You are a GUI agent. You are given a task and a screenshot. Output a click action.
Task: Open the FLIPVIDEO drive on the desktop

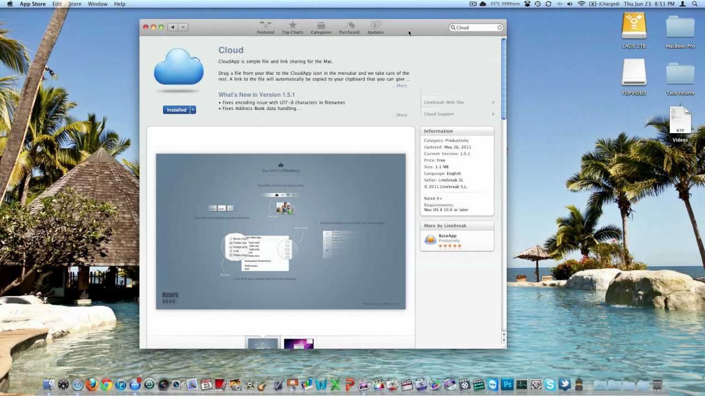click(634, 77)
